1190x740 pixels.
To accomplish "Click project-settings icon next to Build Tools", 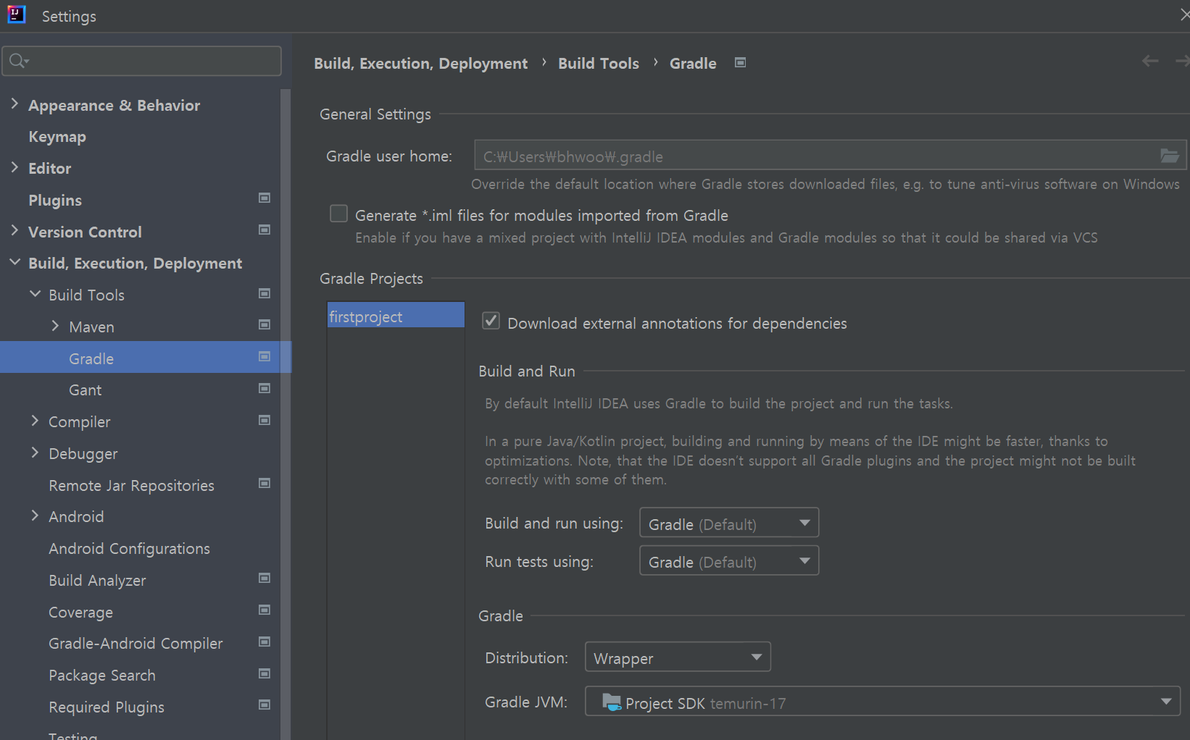I will click(x=265, y=293).
